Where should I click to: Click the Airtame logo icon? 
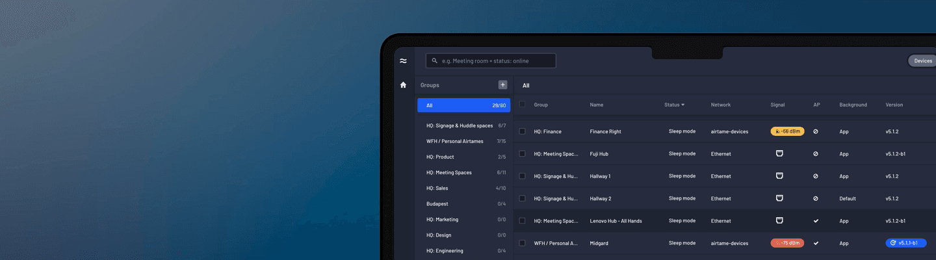point(403,60)
